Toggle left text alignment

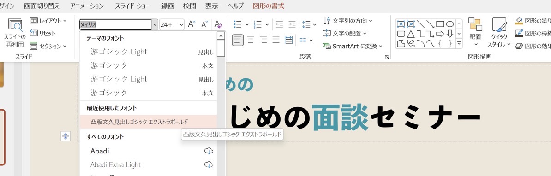pos(238,40)
